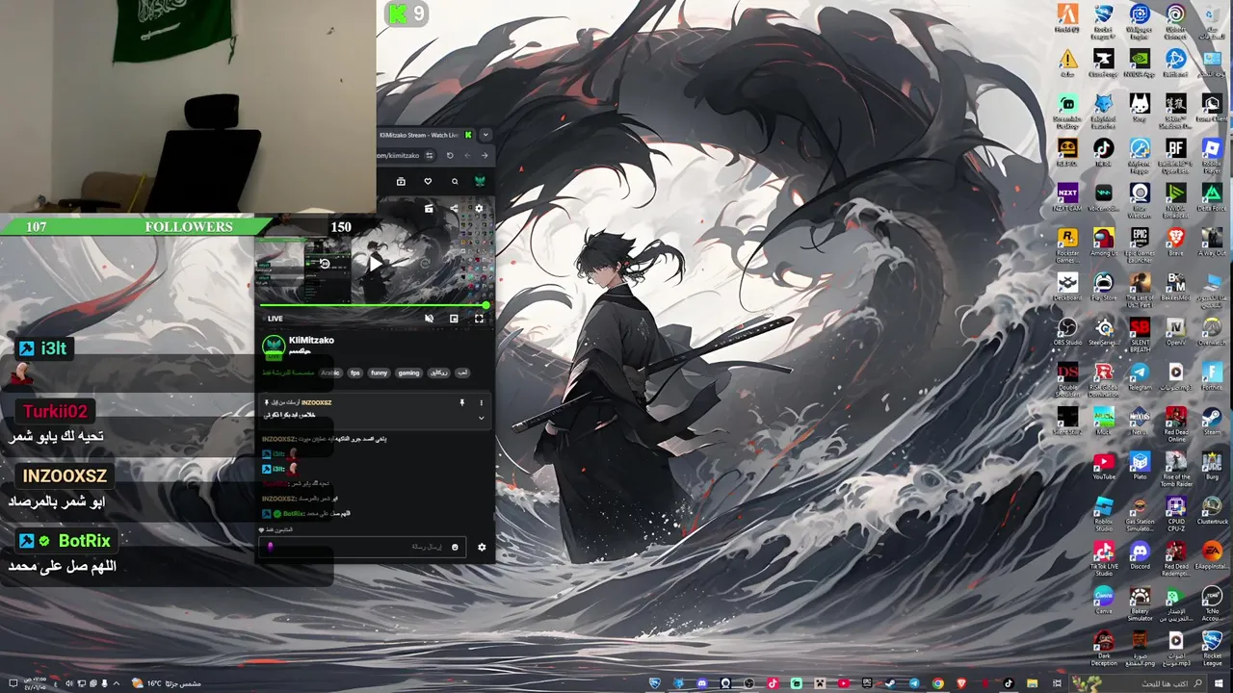Open Bakery Simulator desktop shortcut
Image resolution: width=1233 pixels, height=693 pixels.
[1140, 603]
